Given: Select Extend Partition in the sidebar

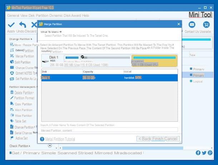Looking at the screenshot, I should coord(22,50).
